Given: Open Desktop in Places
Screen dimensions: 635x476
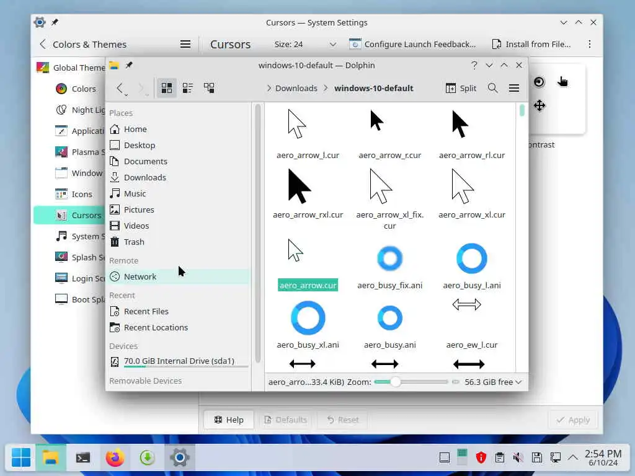Looking at the screenshot, I should (x=178, y=145).
